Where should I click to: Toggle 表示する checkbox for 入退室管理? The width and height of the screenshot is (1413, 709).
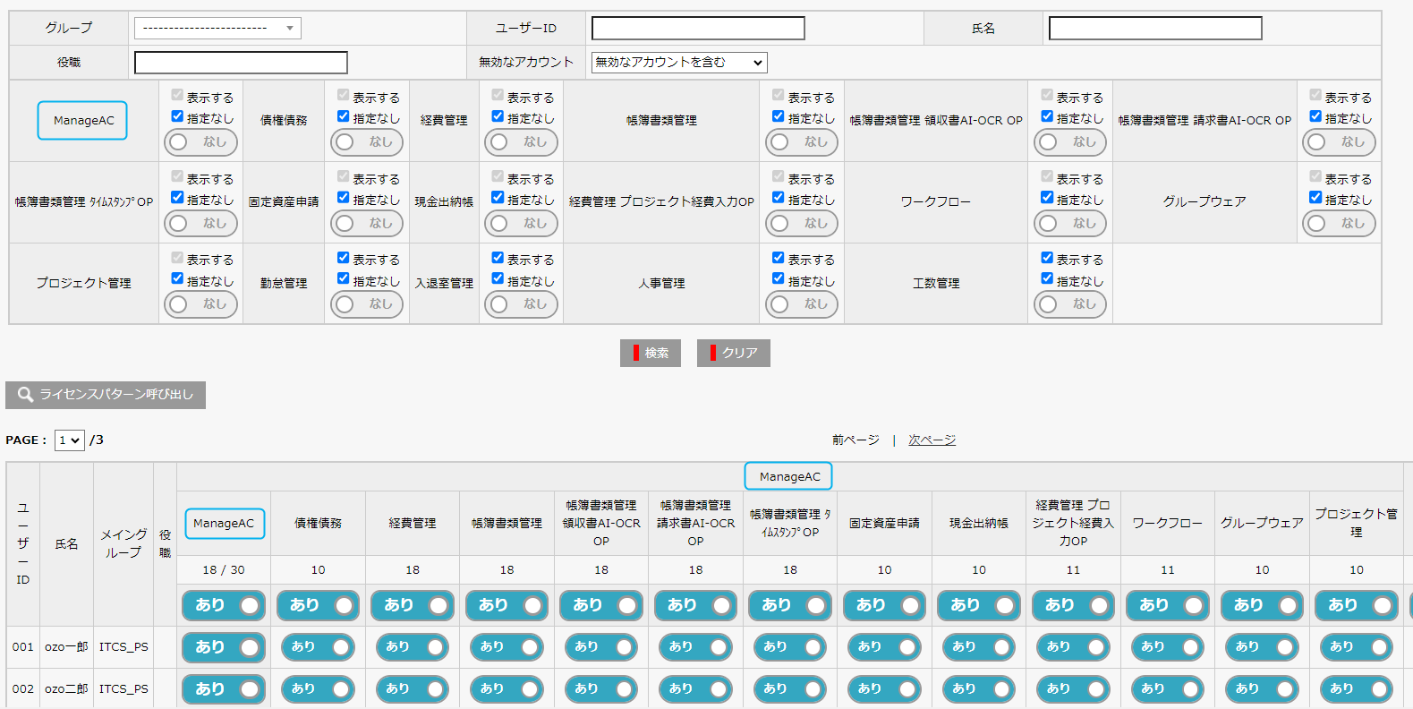pos(498,258)
